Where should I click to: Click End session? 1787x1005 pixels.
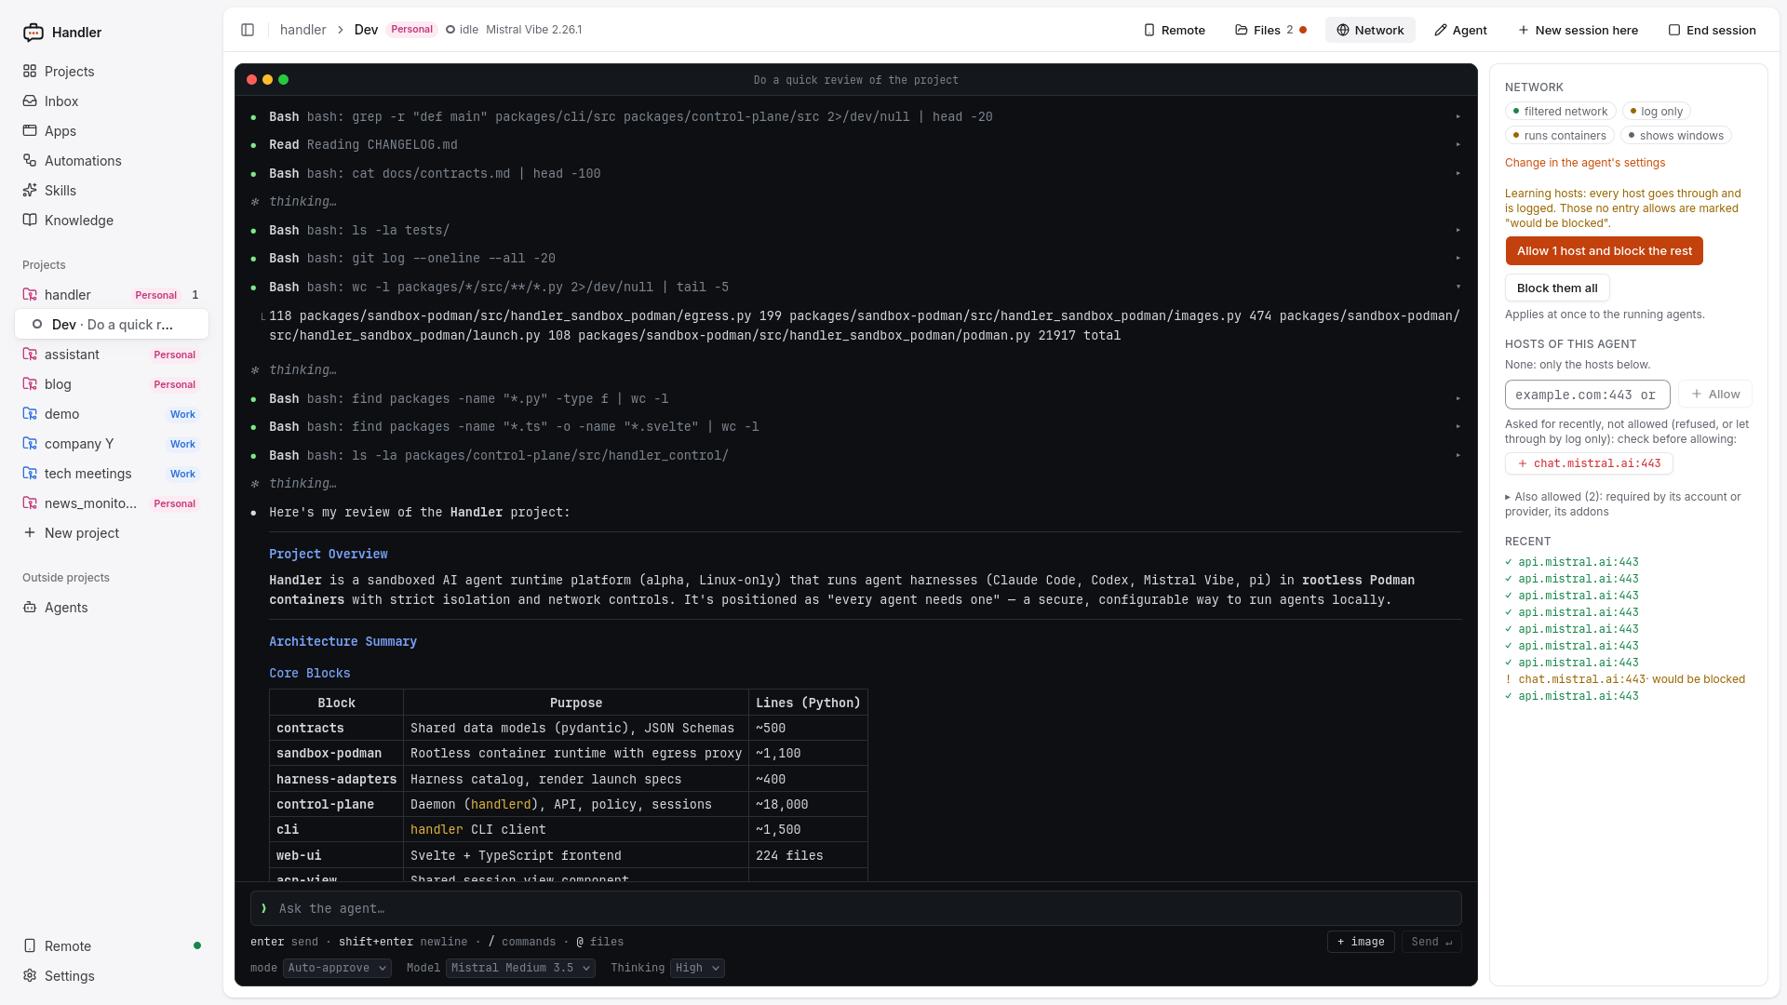pyautogui.click(x=1712, y=30)
